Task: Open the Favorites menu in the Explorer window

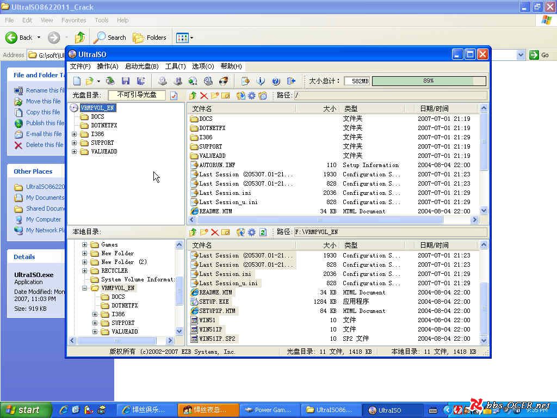Action: [73, 20]
